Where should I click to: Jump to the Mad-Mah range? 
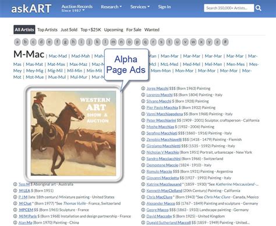80,56
